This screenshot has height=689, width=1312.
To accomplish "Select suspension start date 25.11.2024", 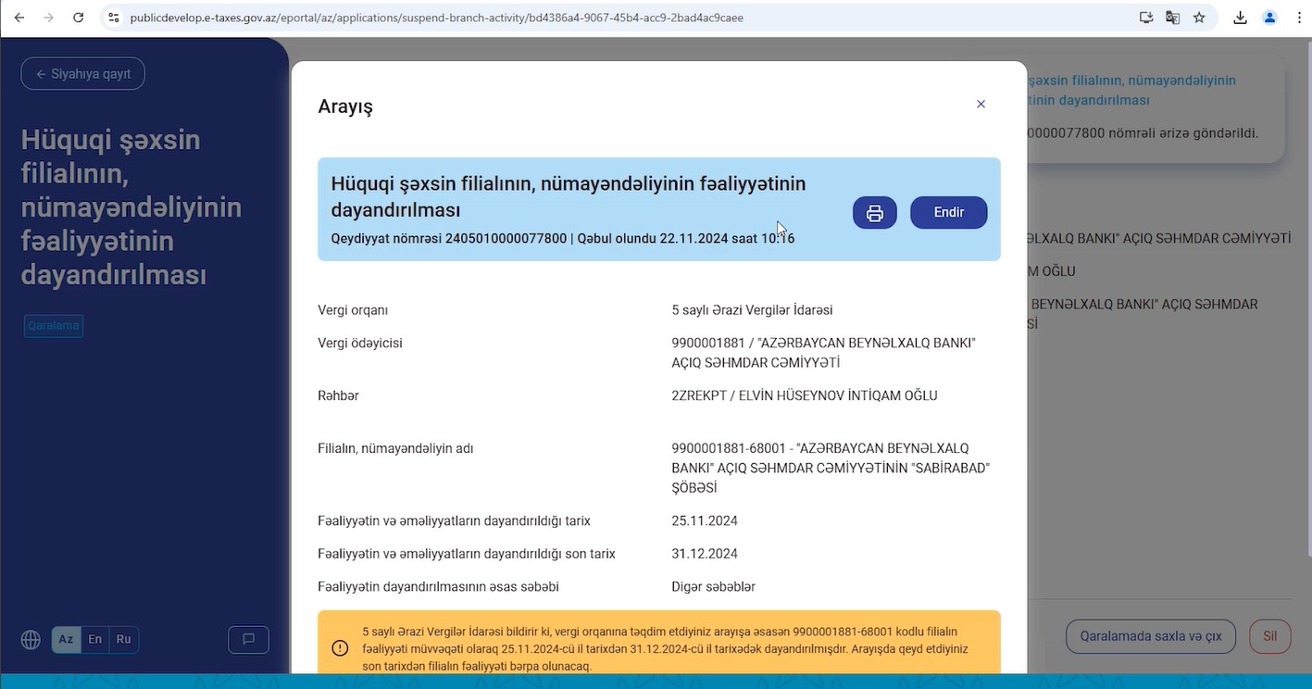I will [x=705, y=520].
